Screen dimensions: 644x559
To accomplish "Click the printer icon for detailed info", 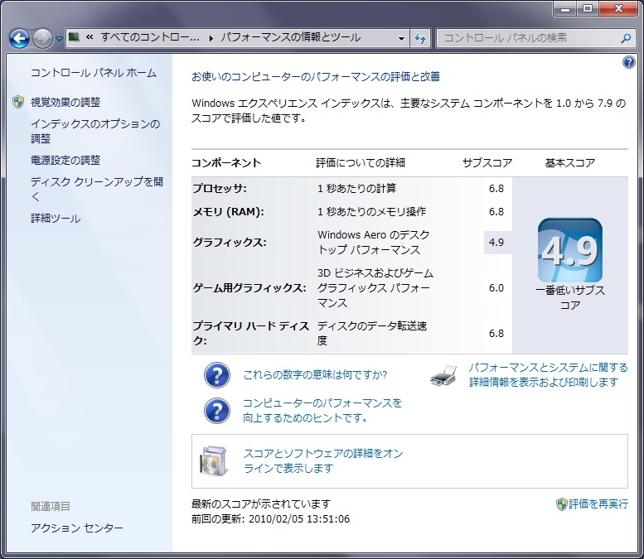I will pos(443,375).
